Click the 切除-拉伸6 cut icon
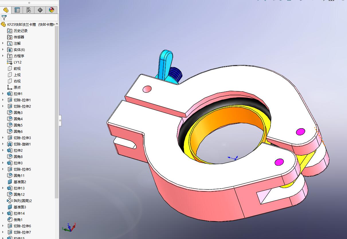 pyautogui.click(x=10, y=226)
